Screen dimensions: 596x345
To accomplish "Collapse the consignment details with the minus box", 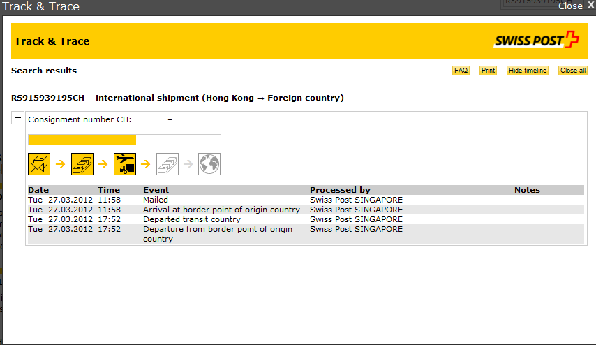I will pyautogui.click(x=18, y=119).
